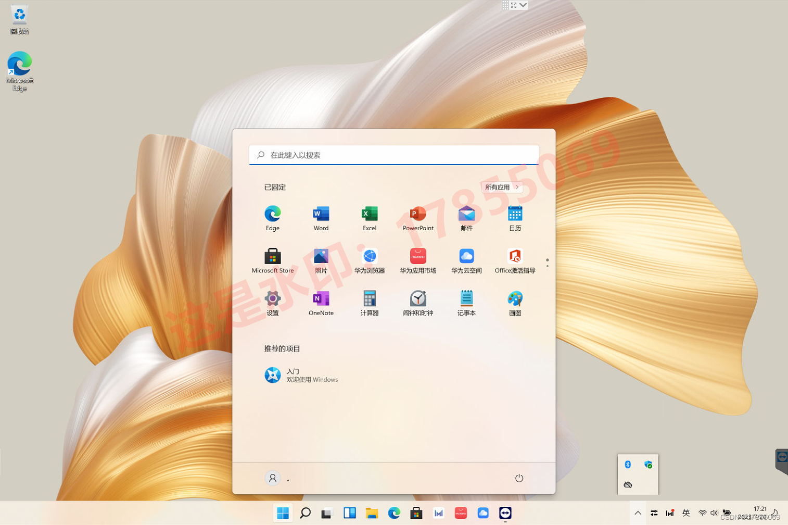
Task: Open 入门 Get Started recommended item
Action: [x=302, y=375]
